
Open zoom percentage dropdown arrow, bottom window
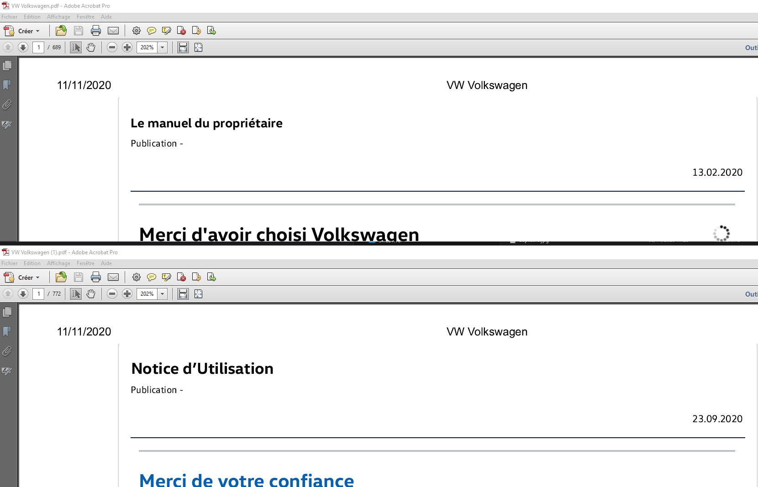point(162,294)
